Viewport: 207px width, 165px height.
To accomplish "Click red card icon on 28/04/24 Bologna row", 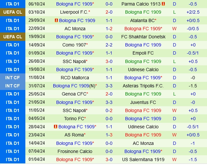I will coord(56,127).
